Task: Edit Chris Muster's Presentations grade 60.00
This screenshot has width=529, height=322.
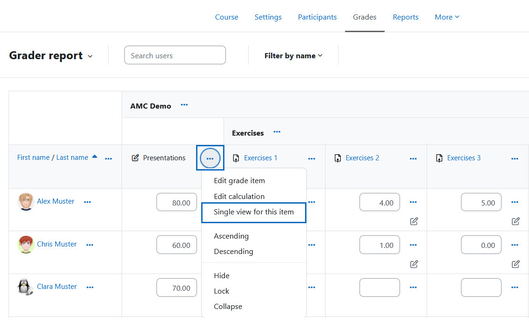Action: (177, 245)
